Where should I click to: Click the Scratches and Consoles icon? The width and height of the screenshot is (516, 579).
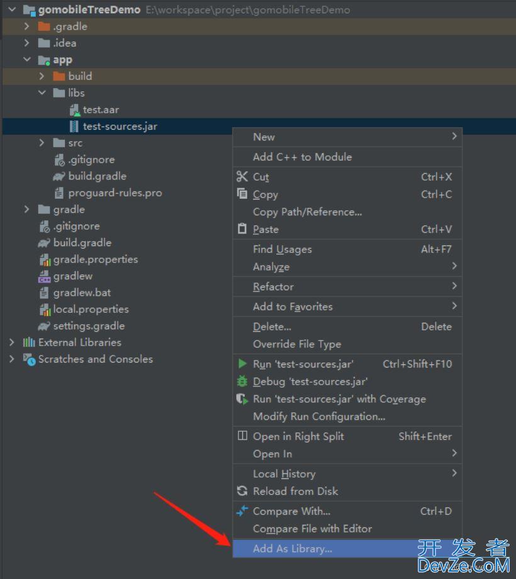[29, 359]
